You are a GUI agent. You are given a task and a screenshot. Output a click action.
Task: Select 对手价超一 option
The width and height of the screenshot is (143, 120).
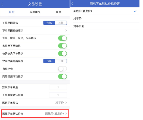point(105,26)
